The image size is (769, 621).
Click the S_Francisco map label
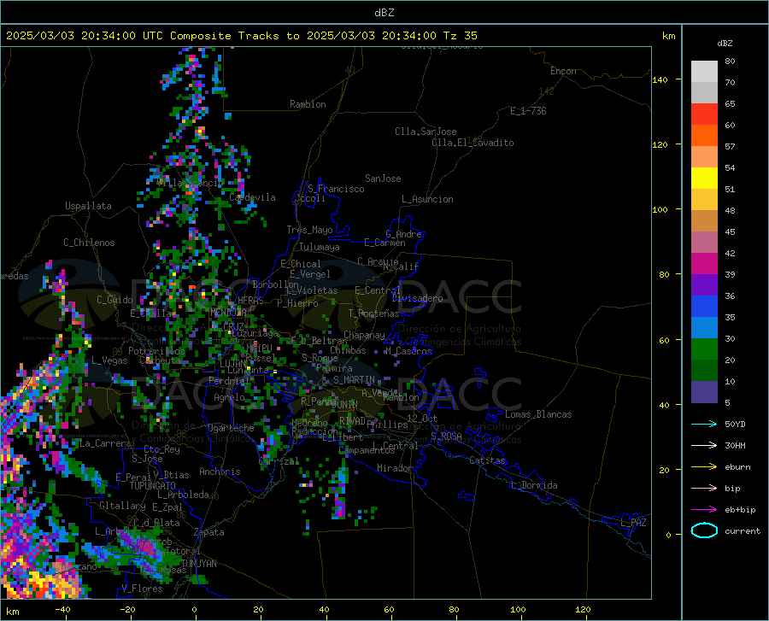pyautogui.click(x=336, y=189)
